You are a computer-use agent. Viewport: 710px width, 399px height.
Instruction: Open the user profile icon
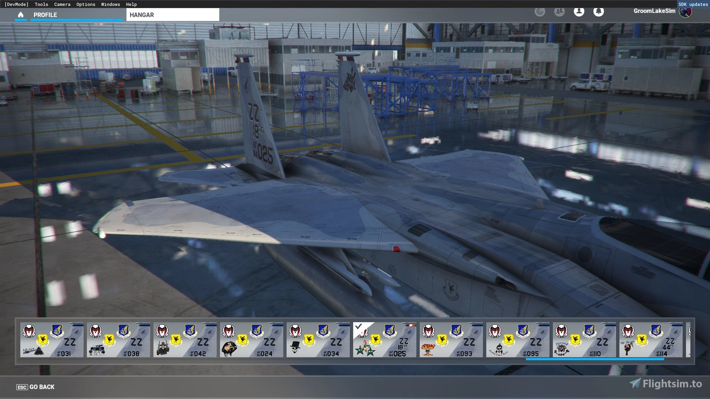579,11
